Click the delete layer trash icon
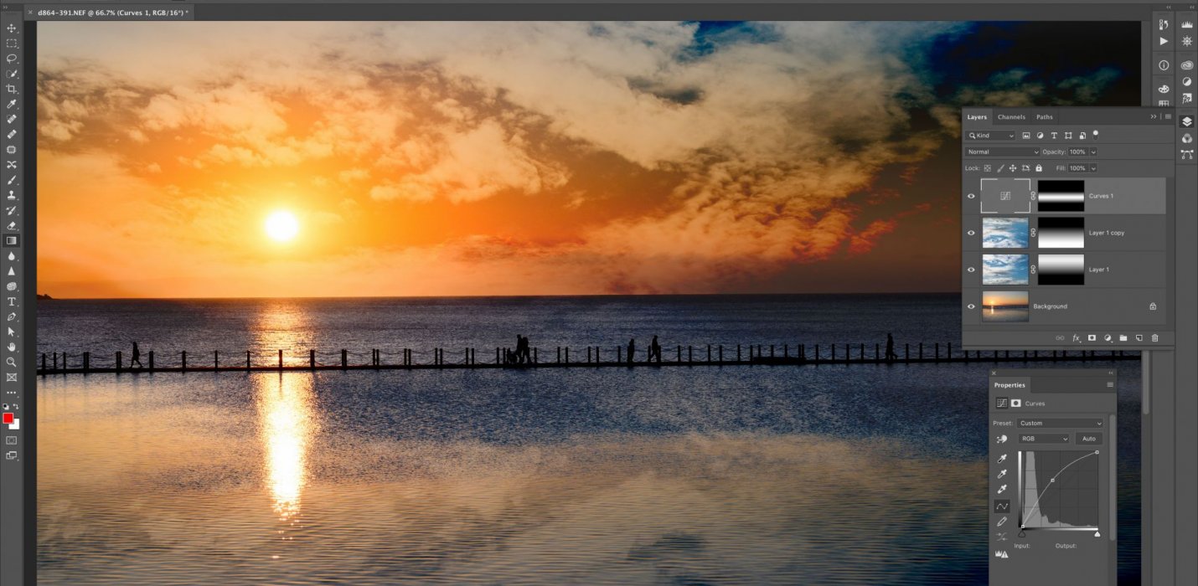This screenshot has height=586, width=1198. pyautogui.click(x=1154, y=338)
